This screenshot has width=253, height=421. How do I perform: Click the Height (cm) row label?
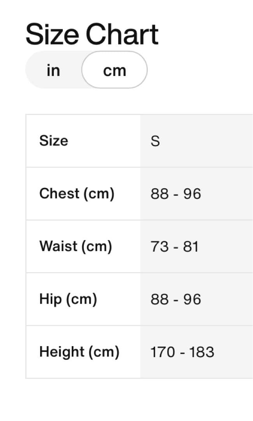[x=80, y=351]
